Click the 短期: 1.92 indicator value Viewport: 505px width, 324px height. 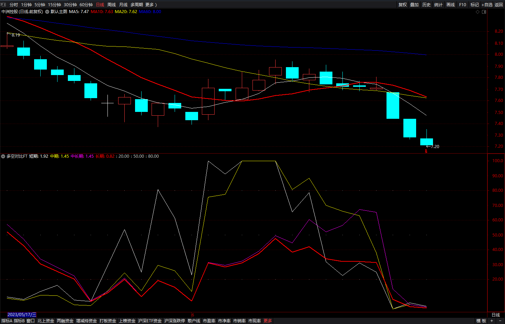coord(39,156)
